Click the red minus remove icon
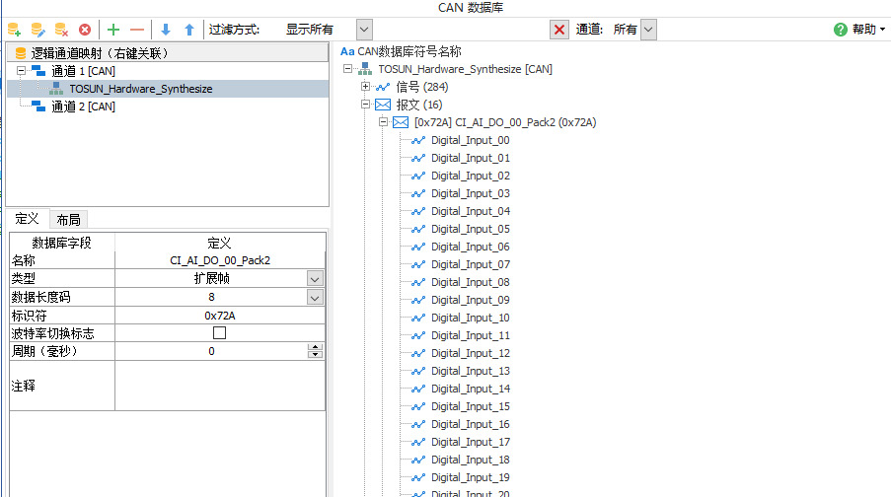 click(137, 30)
